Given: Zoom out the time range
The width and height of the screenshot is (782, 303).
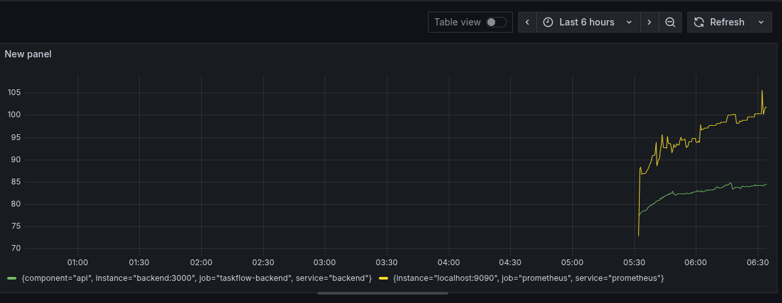Looking at the screenshot, I should click(x=670, y=22).
